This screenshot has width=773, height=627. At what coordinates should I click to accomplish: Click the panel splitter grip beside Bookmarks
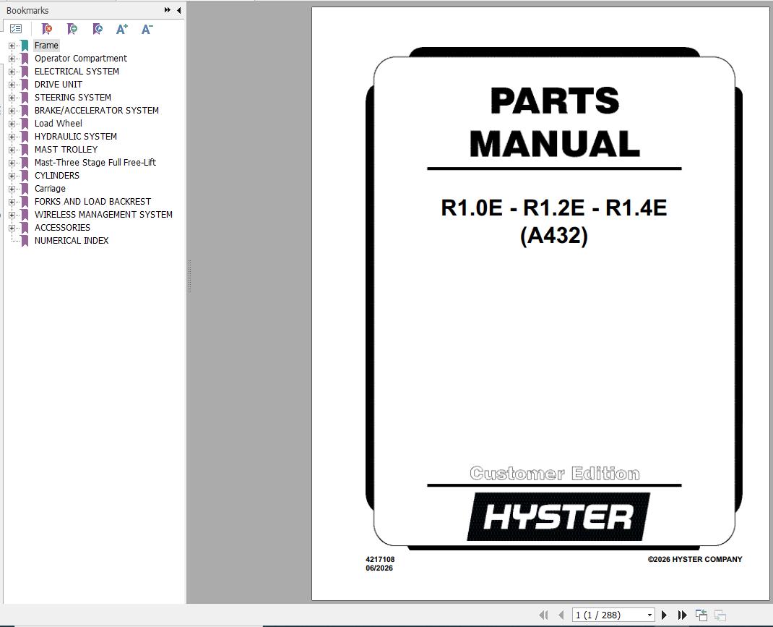coord(189,276)
